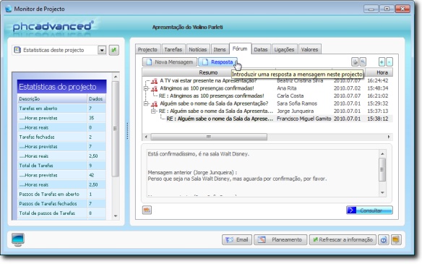Click the author name Sara Sofia Ramos
The height and width of the screenshot is (264, 422).
[297, 103]
